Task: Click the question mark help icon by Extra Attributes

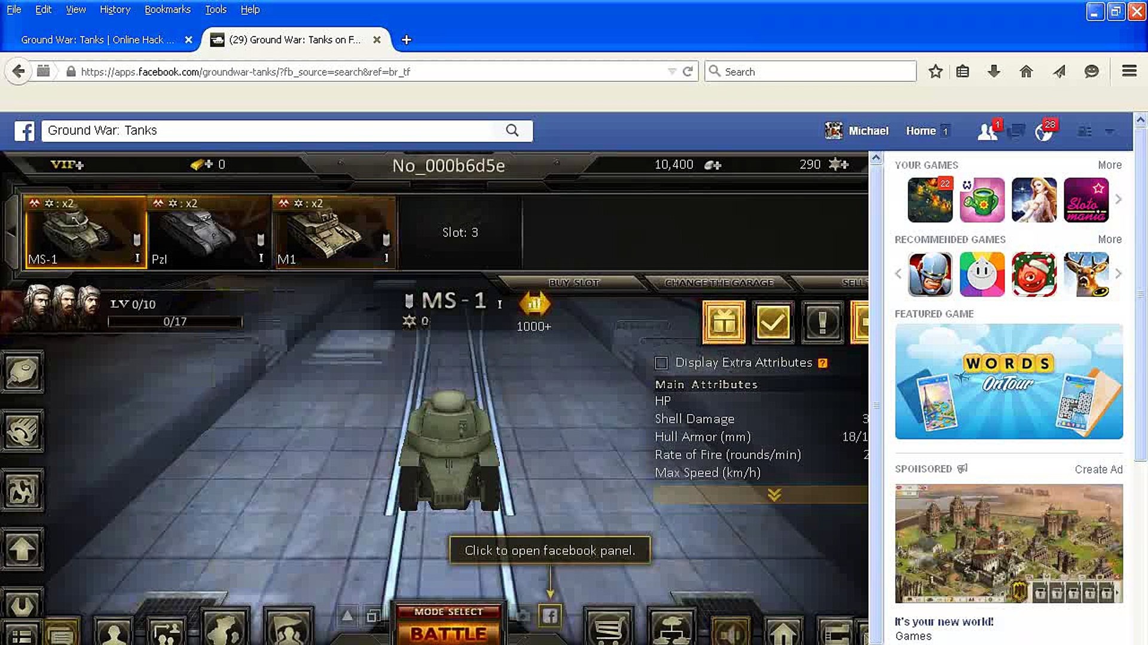Action: click(823, 363)
